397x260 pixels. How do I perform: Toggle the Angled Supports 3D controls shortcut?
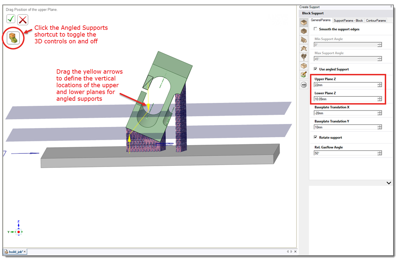(x=13, y=38)
